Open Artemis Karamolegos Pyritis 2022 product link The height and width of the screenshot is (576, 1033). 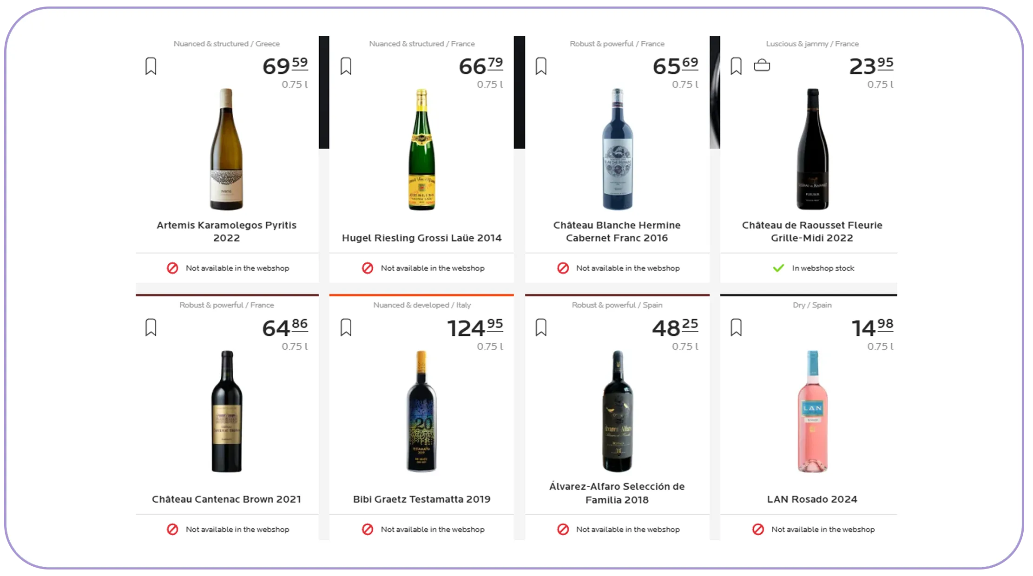[226, 231]
